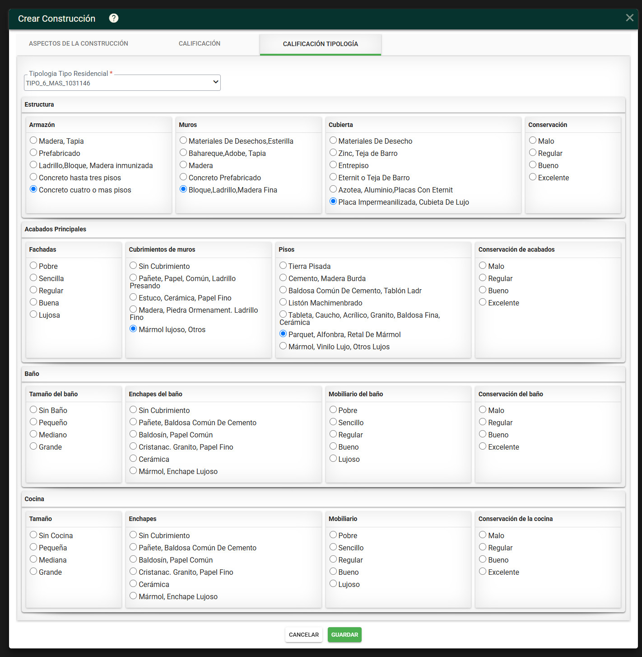Pick Mediana for cocina Tamaño
Screen dimensions: 642x657
pos(33,559)
